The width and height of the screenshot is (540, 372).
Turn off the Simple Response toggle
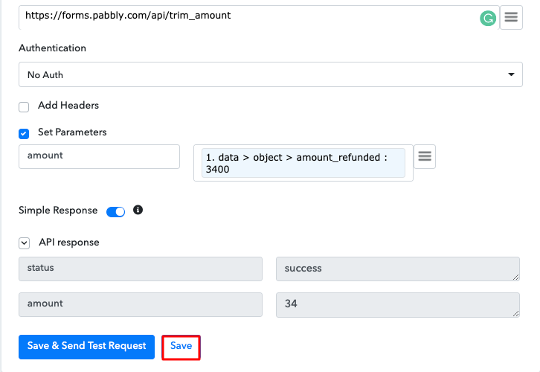[x=116, y=212]
